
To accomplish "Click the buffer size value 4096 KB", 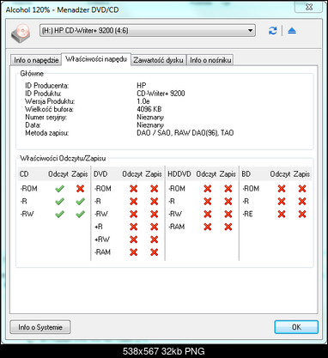I will (149, 109).
